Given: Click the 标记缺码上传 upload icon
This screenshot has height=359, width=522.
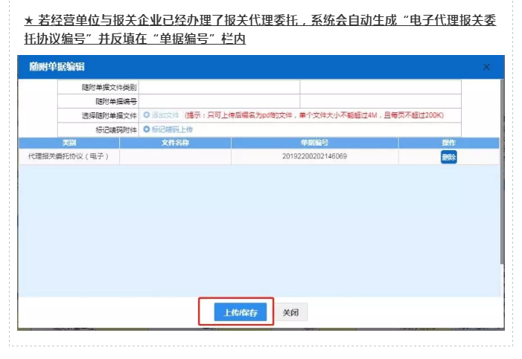Looking at the screenshot, I should pyautogui.click(x=146, y=129).
